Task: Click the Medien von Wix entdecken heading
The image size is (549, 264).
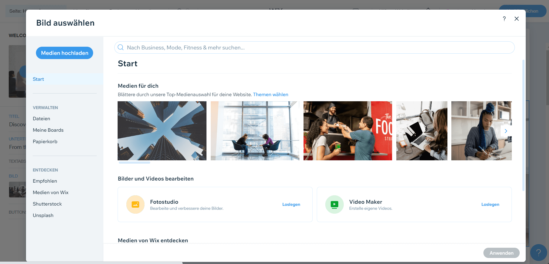Action: (153, 240)
